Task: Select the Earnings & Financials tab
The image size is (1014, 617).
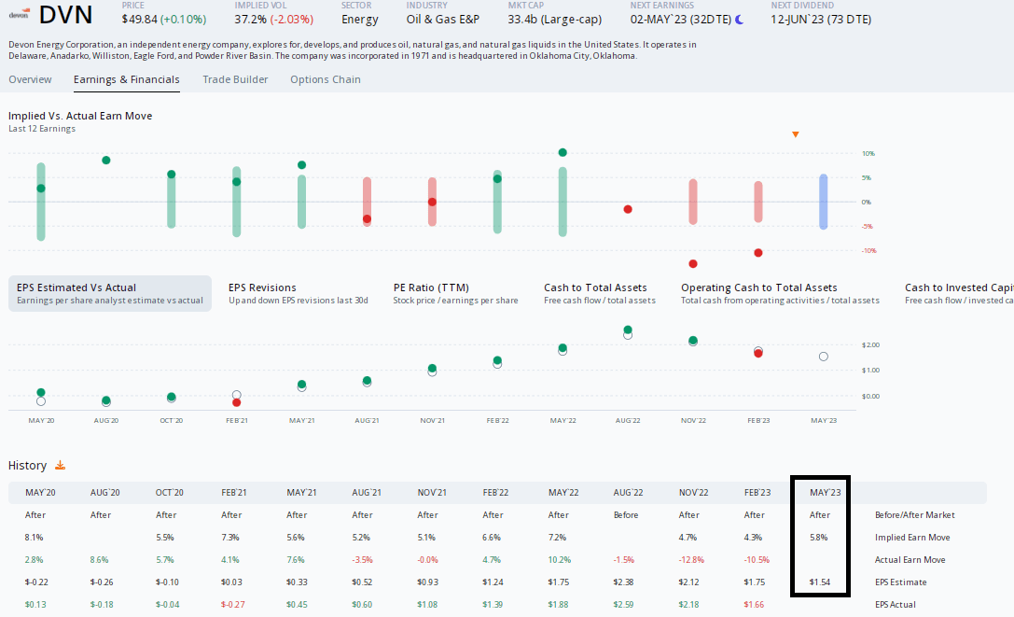Action: click(x=126, y=79)
